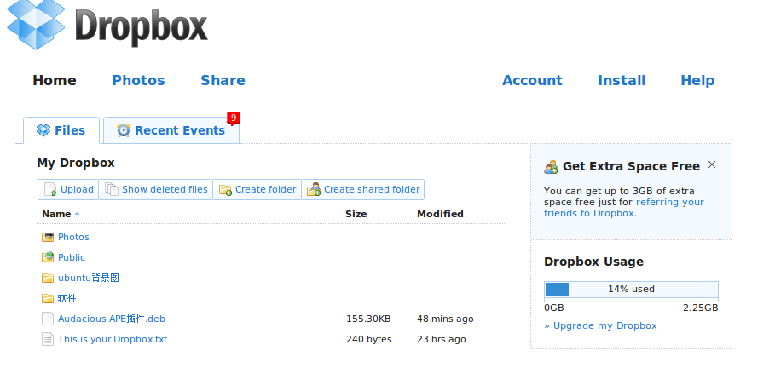Click the This is your Dropbox.txt file icon
The width and height of the screenshot is (775, 368).
tap(48, 339)
